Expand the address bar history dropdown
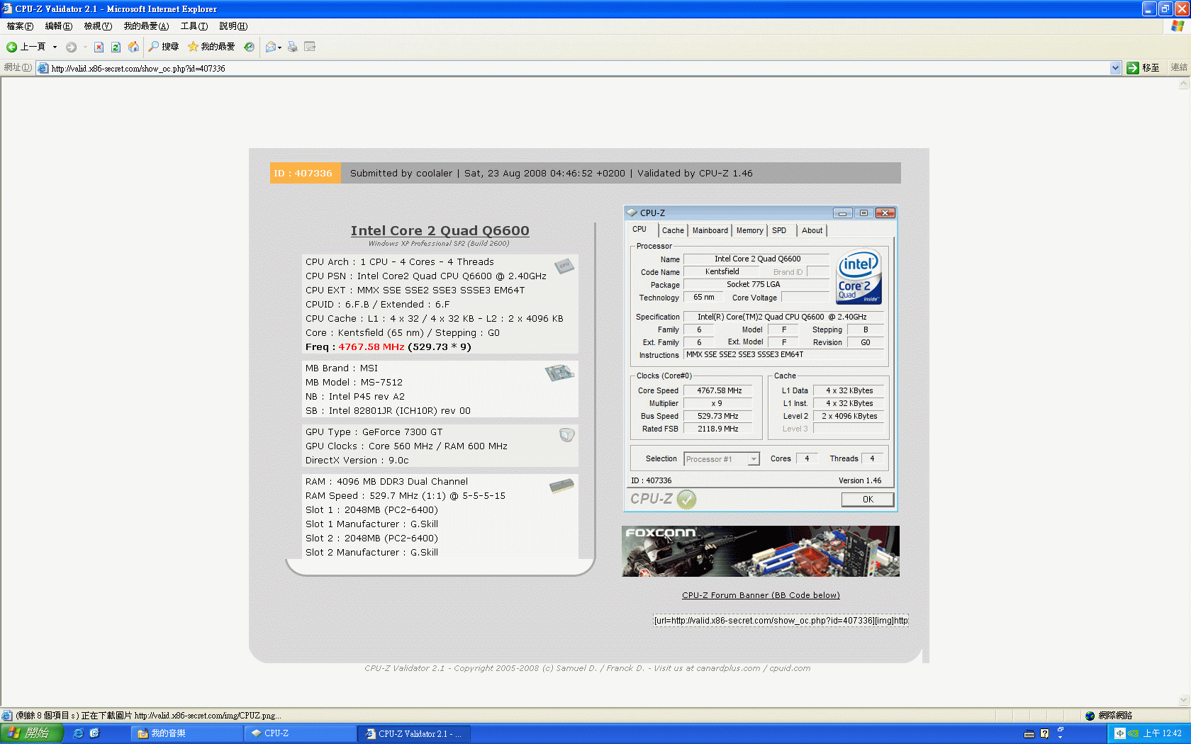This screenshot has height=744, width=1191. point(1115,68)
